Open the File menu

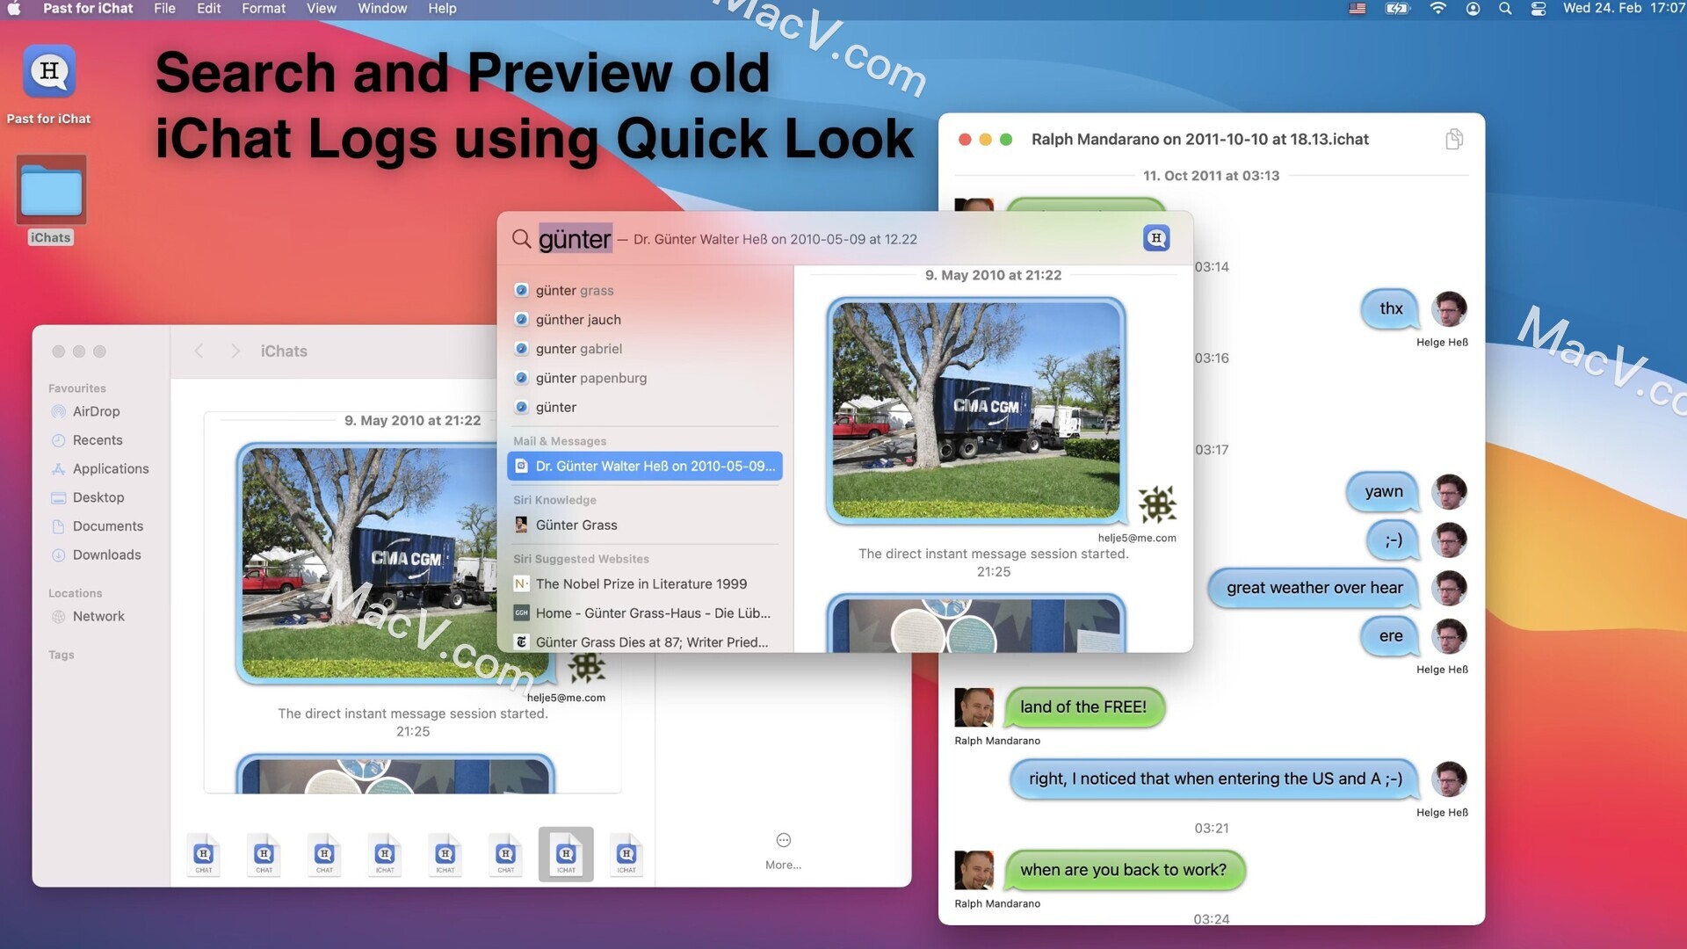point(164,9)
